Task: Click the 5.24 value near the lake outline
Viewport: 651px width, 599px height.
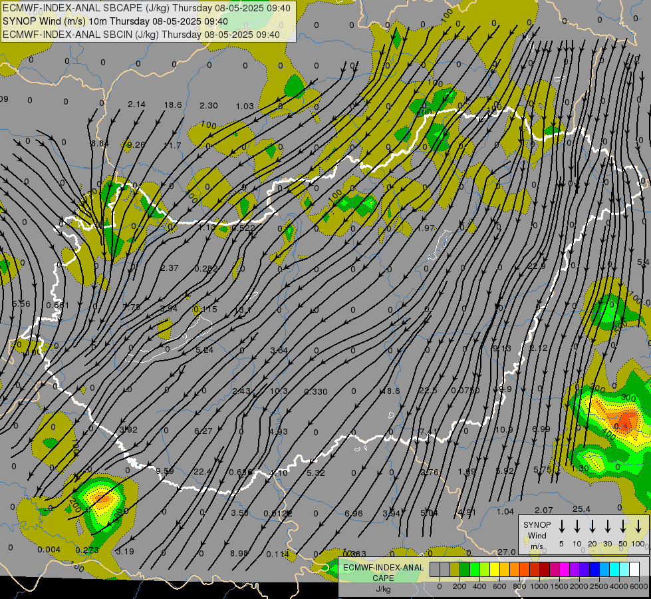Action: click(204, 349)
